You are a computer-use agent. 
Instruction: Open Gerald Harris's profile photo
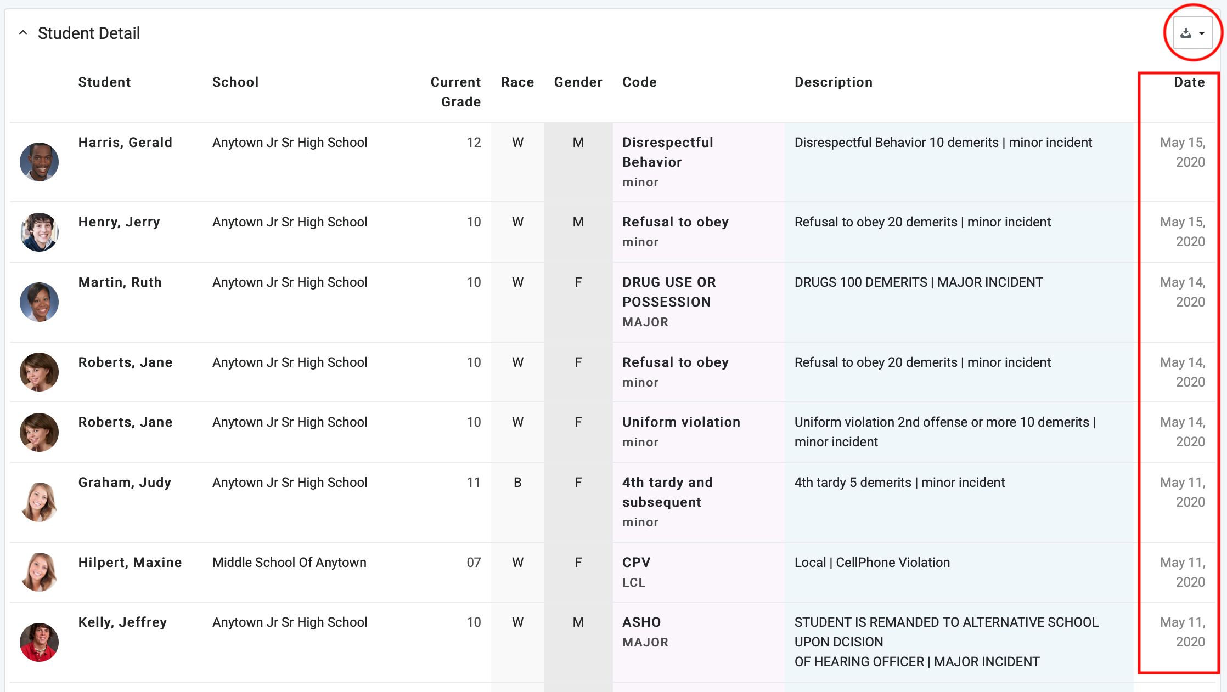[x=39, y=162]
